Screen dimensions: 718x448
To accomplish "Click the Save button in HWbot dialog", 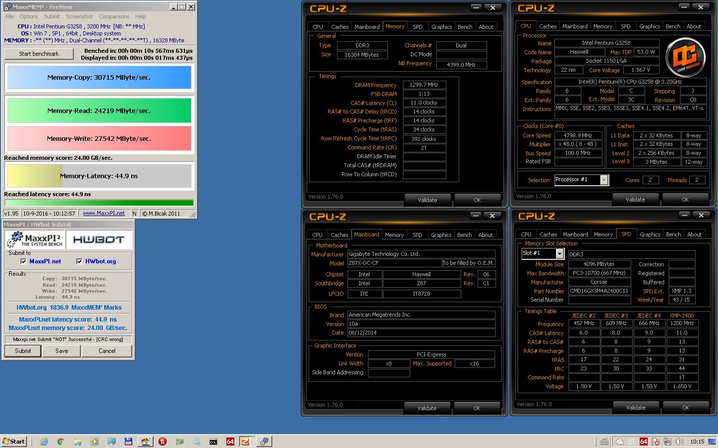I will click(62, 351).
